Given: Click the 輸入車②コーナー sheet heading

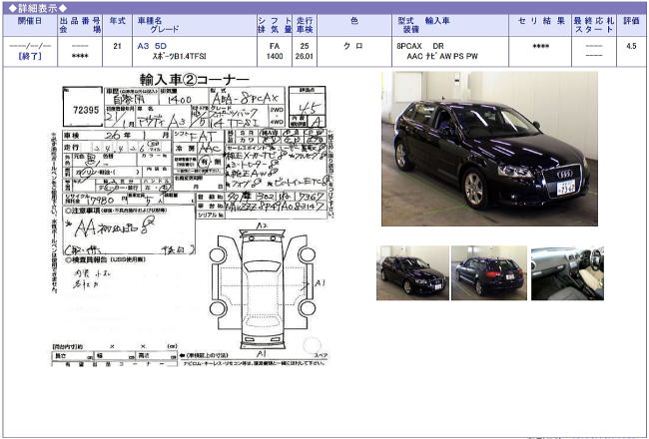Looking at the screenshot, I should point(195,79).
